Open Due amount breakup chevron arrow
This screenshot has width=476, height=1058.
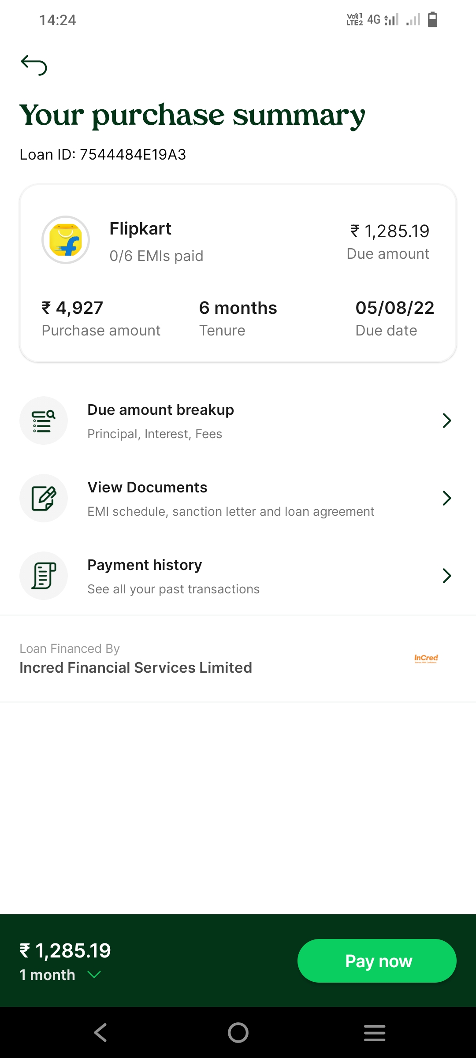click(x=446, y=421)
